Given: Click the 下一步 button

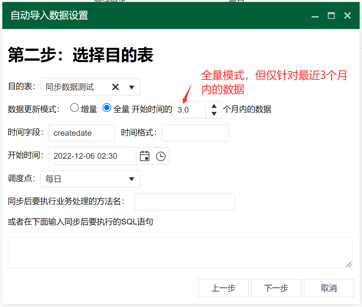Looking at the screenshot, I should click(x=276, y=288).
